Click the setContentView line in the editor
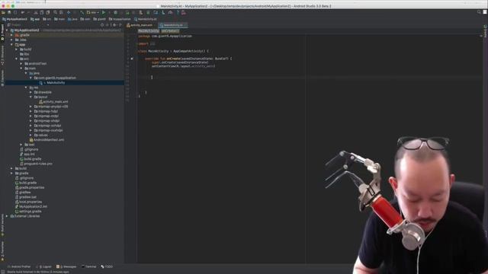488x274 pixels. pos(183,66)
